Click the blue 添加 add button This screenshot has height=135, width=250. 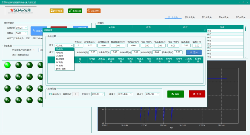(x=194, y=52)
